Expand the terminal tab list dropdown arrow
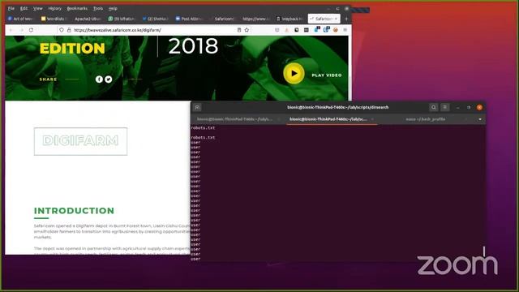The width and height of the screenshot is (519, 292). click(x=480, y=119)
